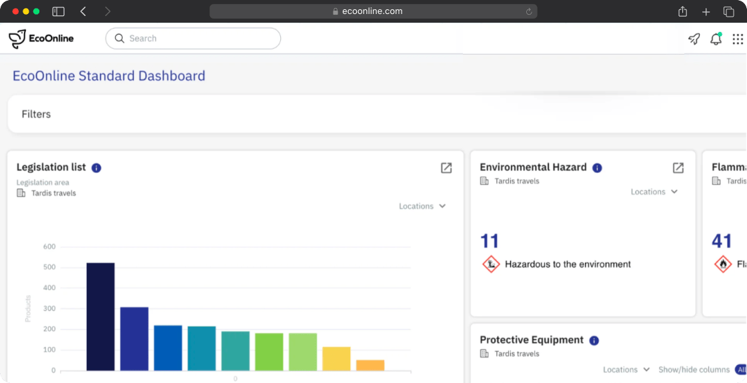
Task: Click the EcoOnline logo
Action: pos(41,39)
